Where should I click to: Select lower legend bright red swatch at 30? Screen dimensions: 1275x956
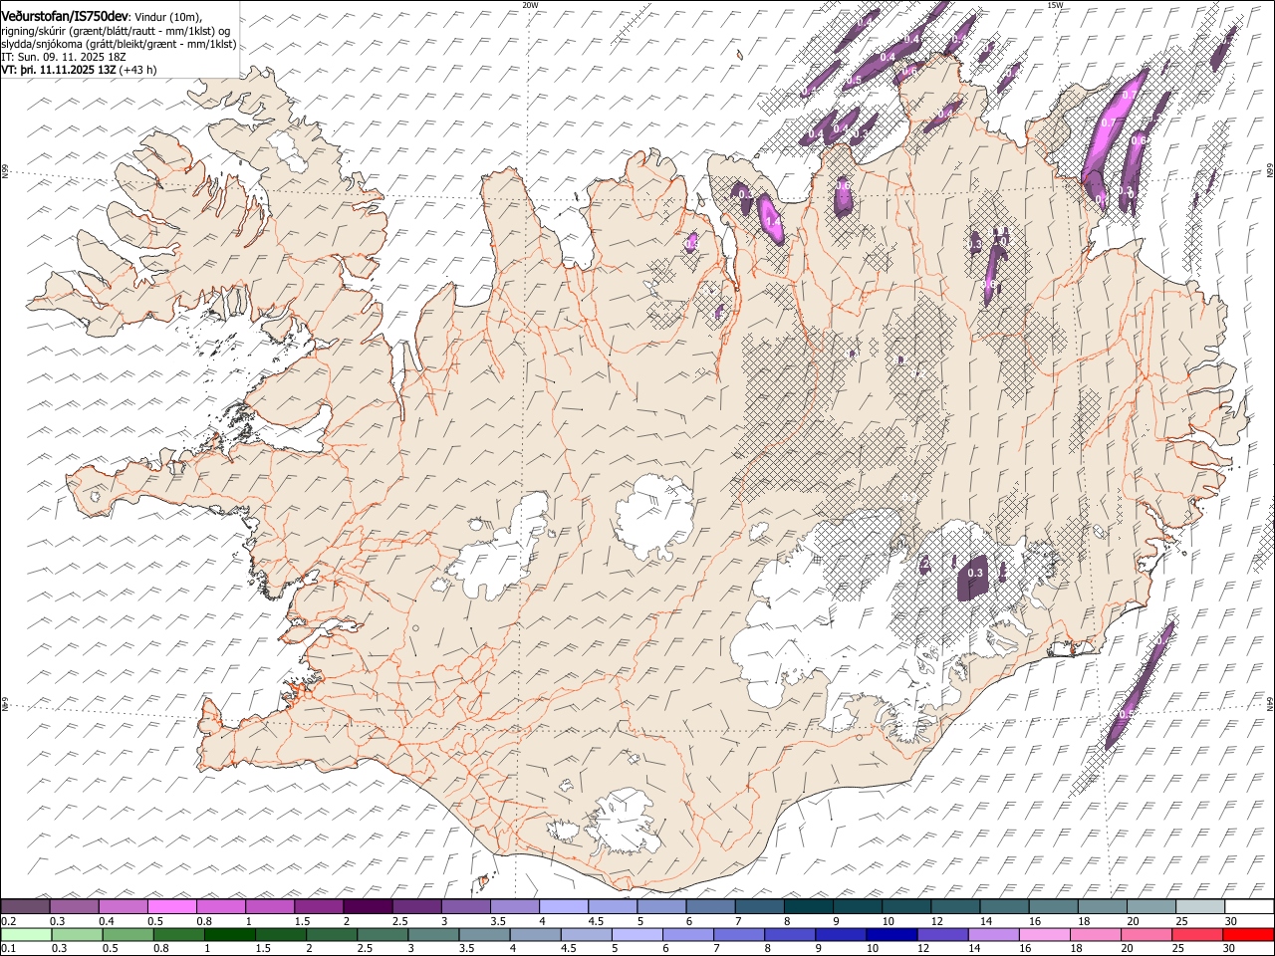[1248, 934]
